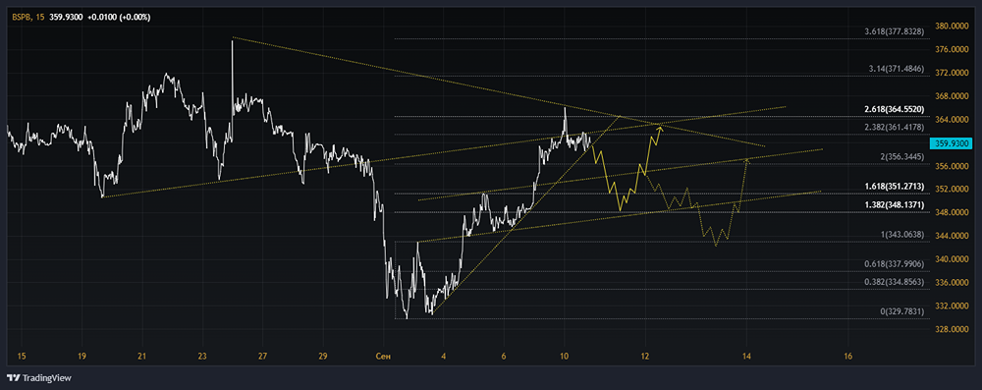This screenshot has height=390, width=982.
Task: Click Fibonacci label 3.14(371.4846)
Action: pyautogui.click(x=897, y=69)
